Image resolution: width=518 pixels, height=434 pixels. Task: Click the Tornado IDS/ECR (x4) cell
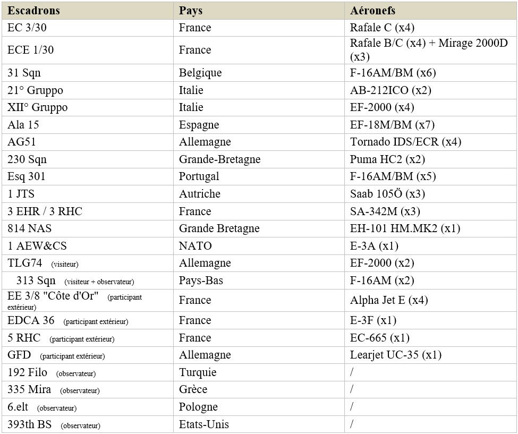pyautogui.click(x=430, y=142)
